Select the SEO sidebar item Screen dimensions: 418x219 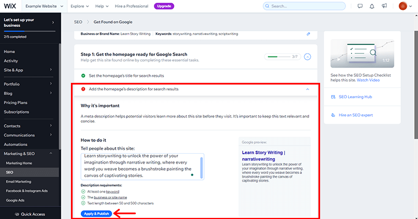coord(29,172)
